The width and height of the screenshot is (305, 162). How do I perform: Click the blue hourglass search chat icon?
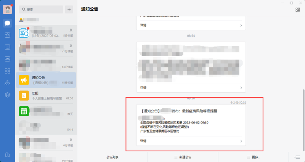[24, 33]
